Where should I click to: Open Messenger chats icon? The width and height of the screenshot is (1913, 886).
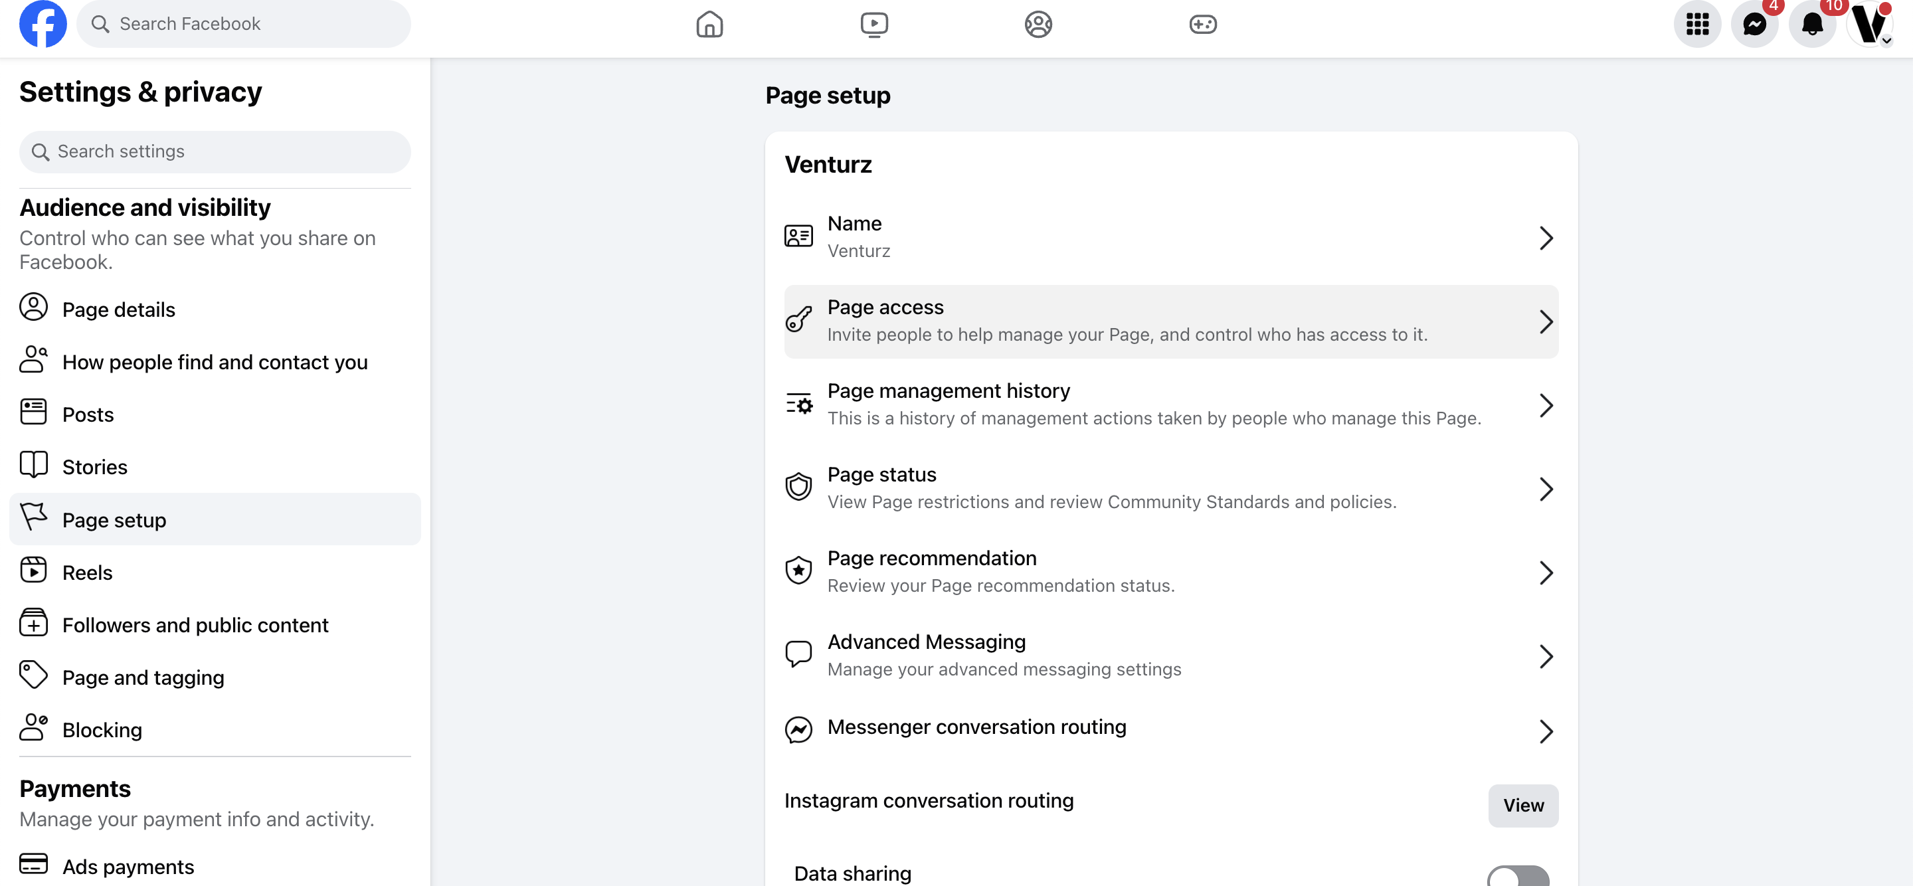coord(1754,24)
